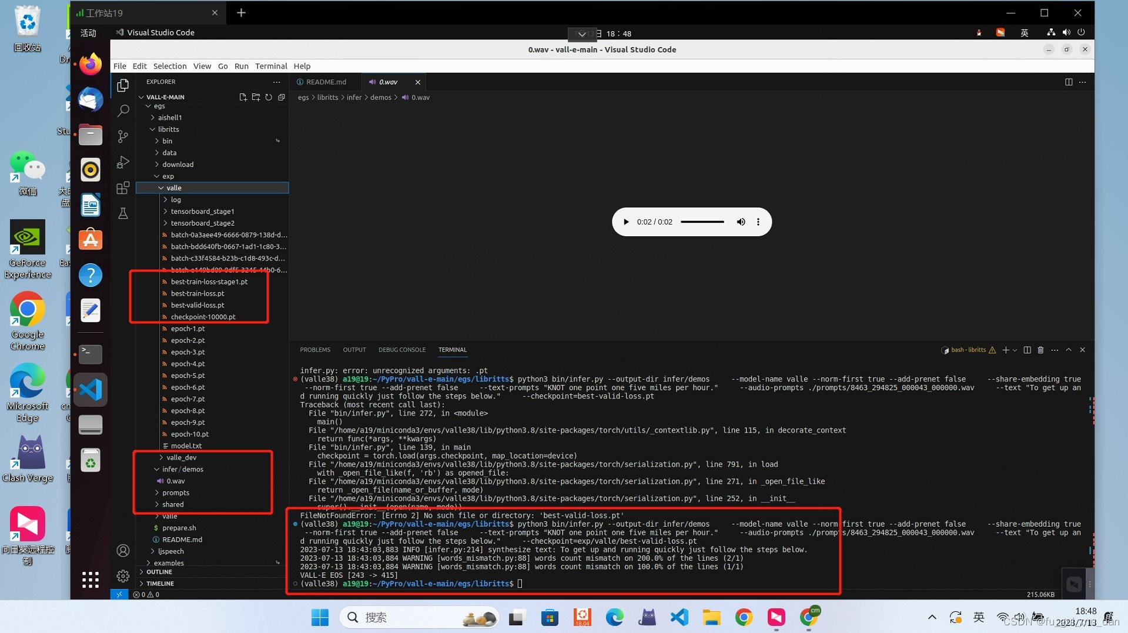Click Windows Start button
The image size is (1128, 633).
(x=320, y=618)
